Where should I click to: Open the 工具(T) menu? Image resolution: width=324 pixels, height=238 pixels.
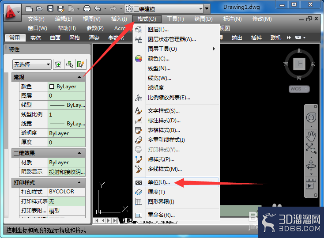pos(175,19)
